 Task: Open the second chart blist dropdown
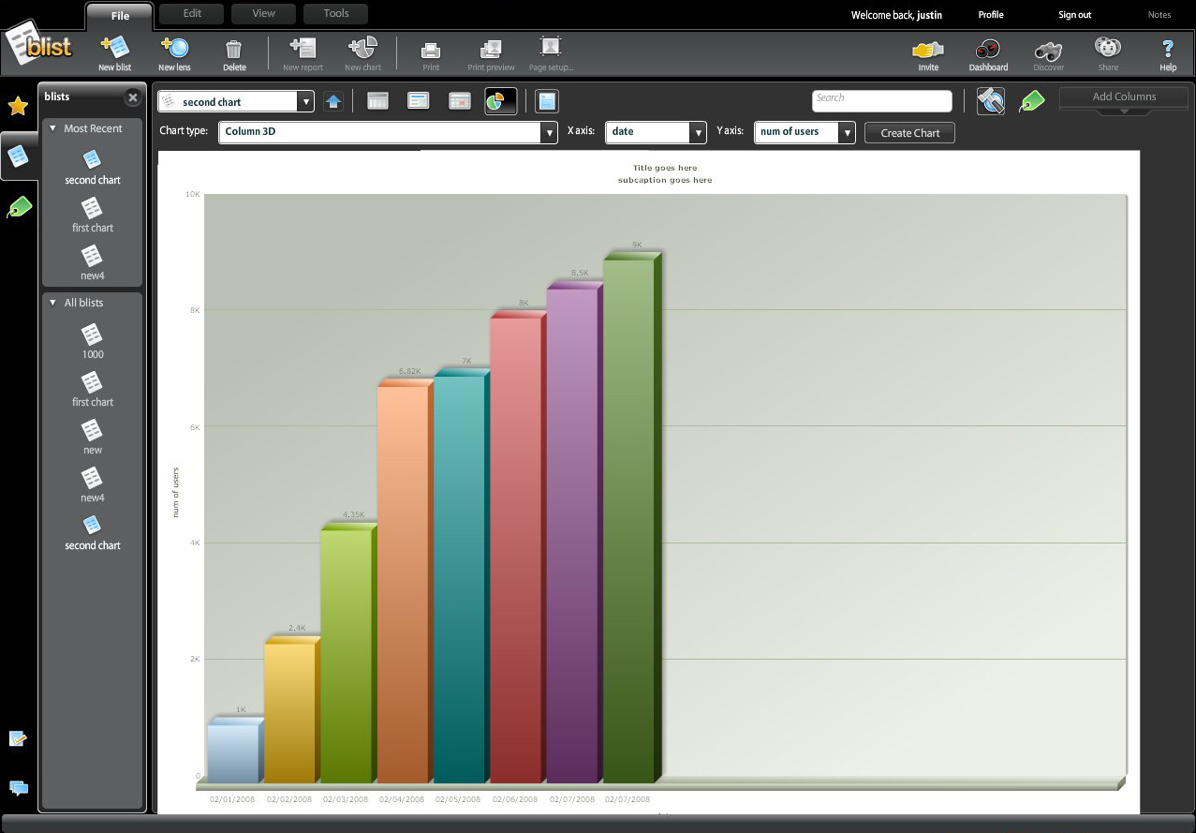pos(305,101)
